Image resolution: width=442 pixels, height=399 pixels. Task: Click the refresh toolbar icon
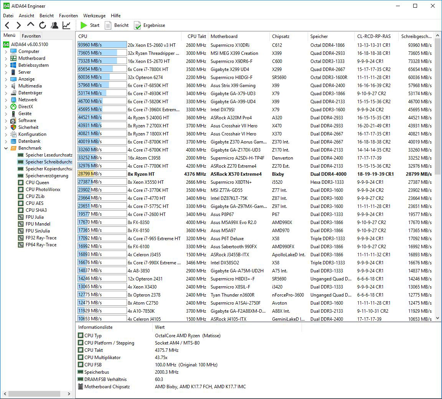click(43, 25)
